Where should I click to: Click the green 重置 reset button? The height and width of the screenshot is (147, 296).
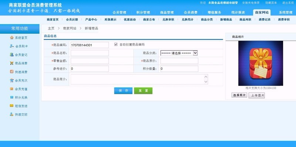(x=143, y=91)
